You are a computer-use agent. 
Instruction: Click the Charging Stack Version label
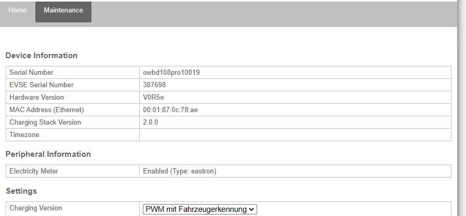(45, 123)
